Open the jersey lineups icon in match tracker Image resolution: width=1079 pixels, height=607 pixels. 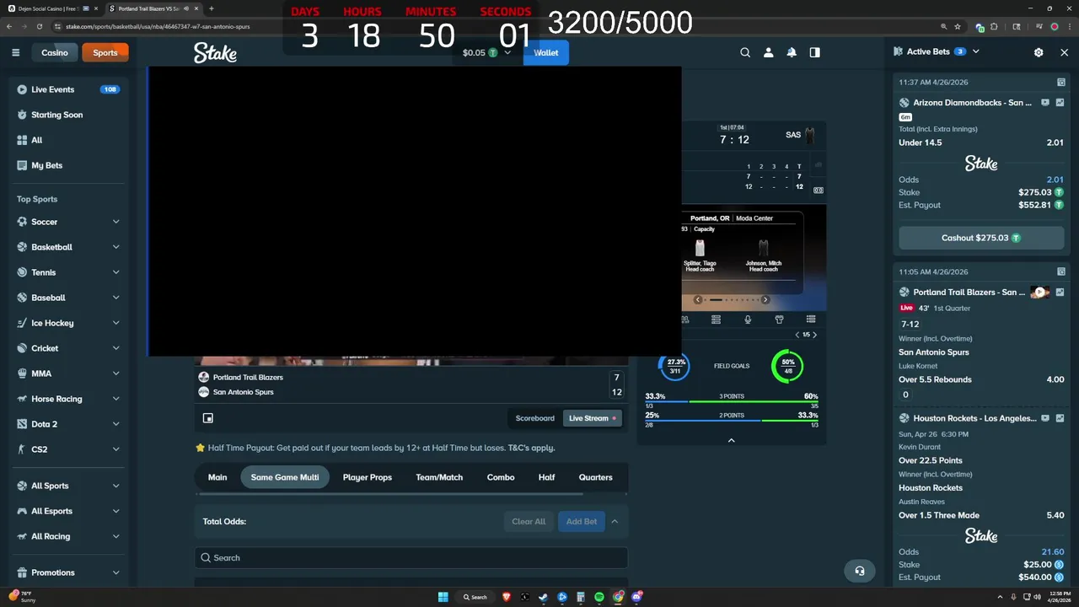[779, 320]
